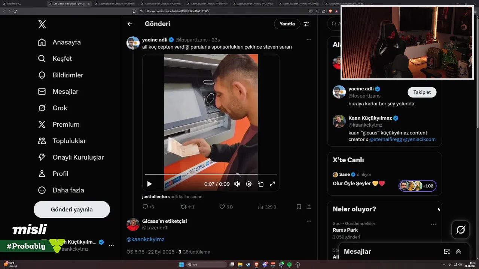The height and width of the screenshot is (269, 479).
Task: Open Premium page in sidebar
Action: [x=58, y=124]
